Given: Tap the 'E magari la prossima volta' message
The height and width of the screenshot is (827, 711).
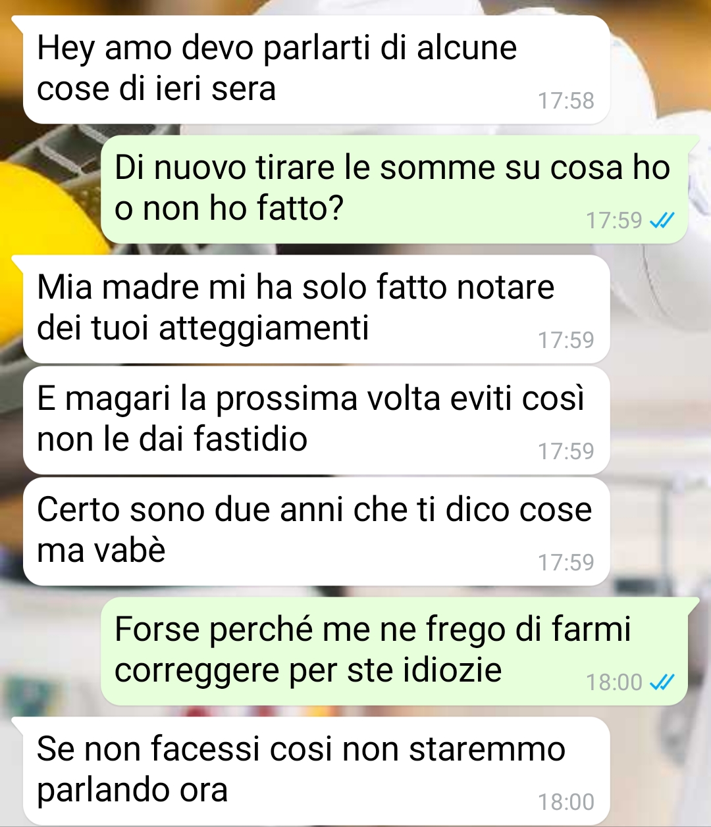Looking at the screenshot, I should tap(316, 420).
